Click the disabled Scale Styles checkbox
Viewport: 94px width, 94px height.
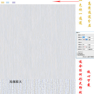pos(77,52)
